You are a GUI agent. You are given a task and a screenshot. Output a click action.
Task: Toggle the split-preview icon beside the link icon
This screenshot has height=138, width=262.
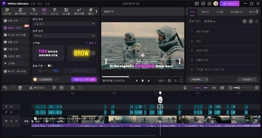coord(214,88)
